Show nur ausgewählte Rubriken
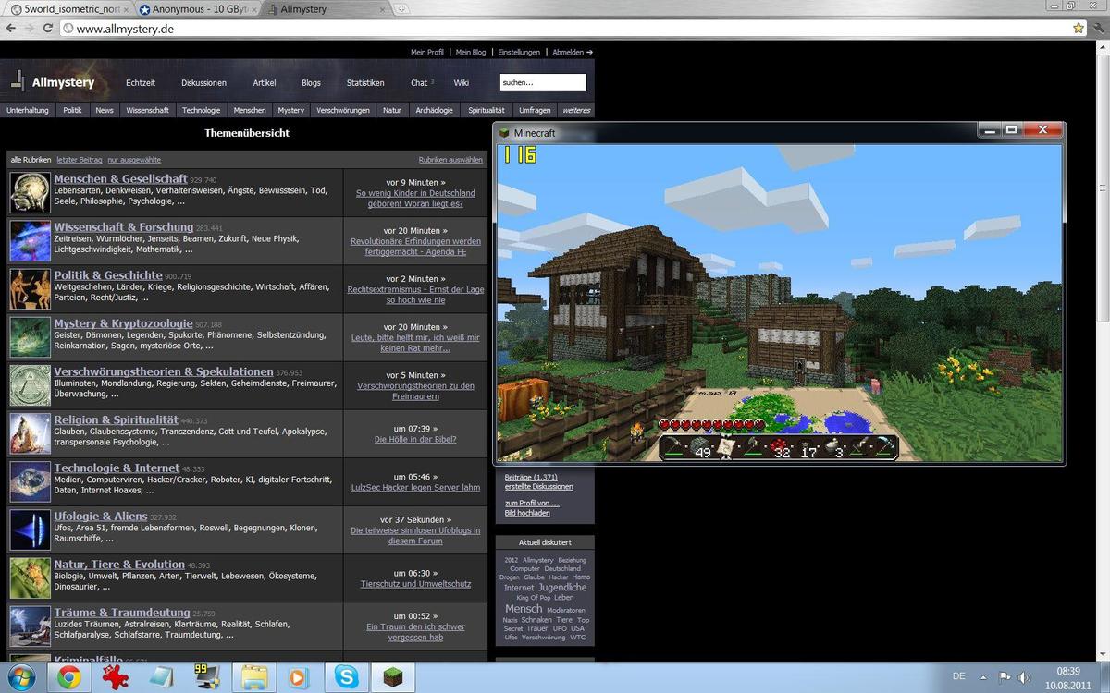The image size is (1110, 693). coord(134,160)
